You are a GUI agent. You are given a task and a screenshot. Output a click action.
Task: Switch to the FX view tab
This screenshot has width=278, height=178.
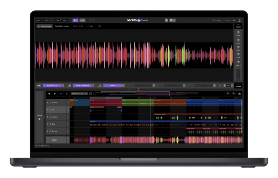[76, 20]
